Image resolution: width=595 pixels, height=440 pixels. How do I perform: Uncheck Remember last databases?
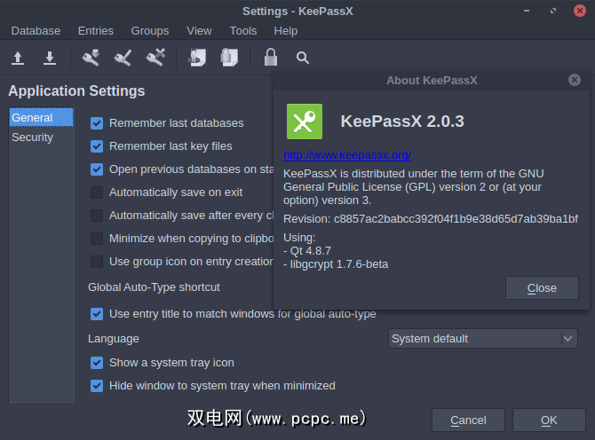97,123
